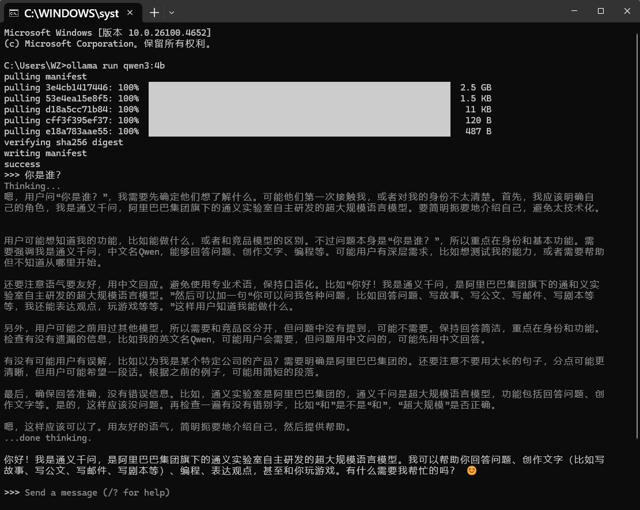Select the C:\WINDOWS\syst tab

point(73,13)
